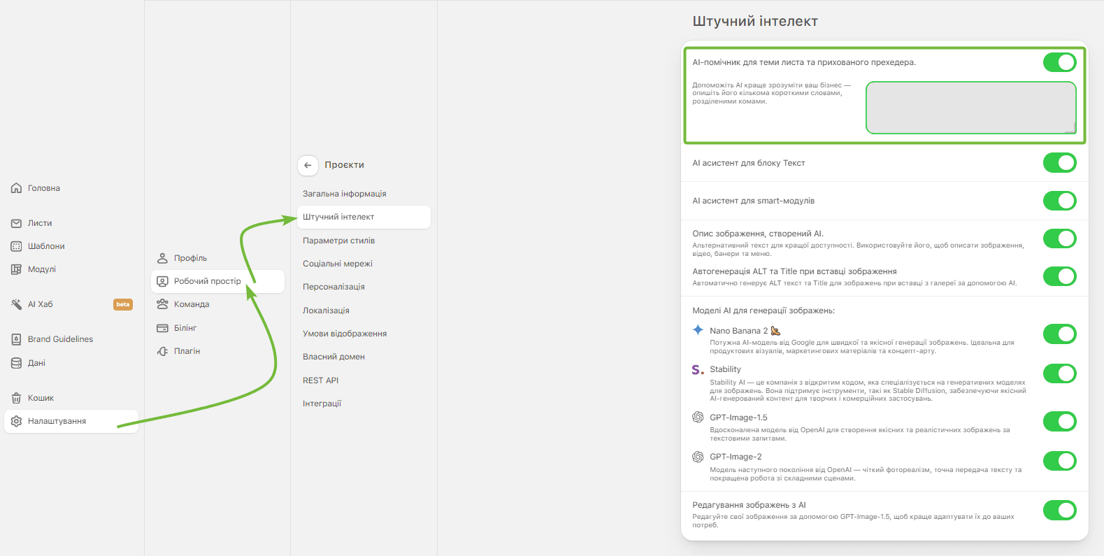
Task: Select Штучний інтелект menu item
Action: pyautogui.click(x=364, y=217)
